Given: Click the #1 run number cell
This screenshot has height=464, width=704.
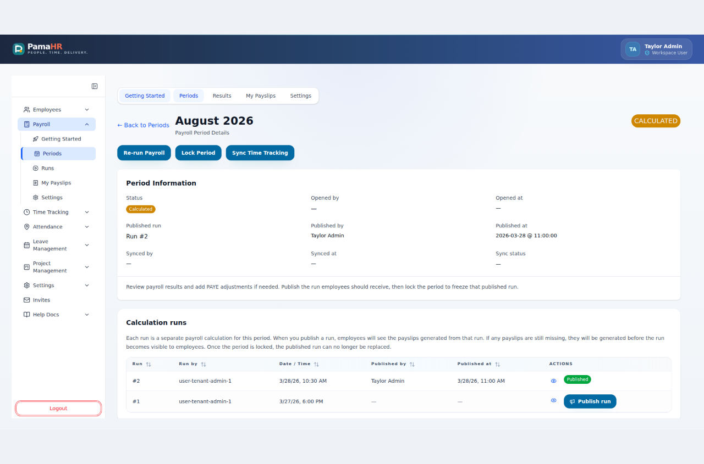Looking at the screenshot, I should tap(136, 401).
